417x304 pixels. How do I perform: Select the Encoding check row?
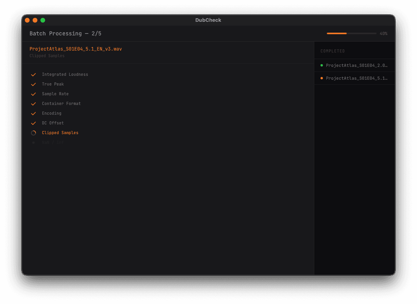[168, 113]
